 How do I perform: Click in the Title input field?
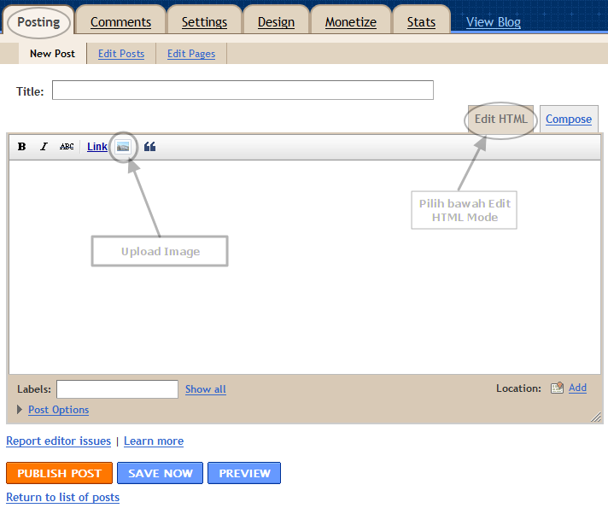243,90
